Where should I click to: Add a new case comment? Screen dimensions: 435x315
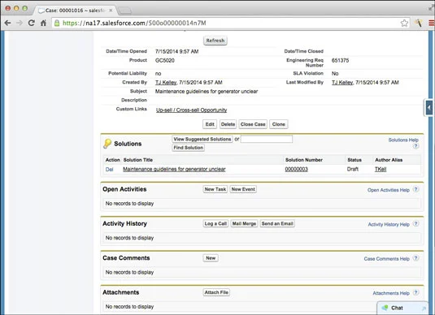[x=211, y=258]
